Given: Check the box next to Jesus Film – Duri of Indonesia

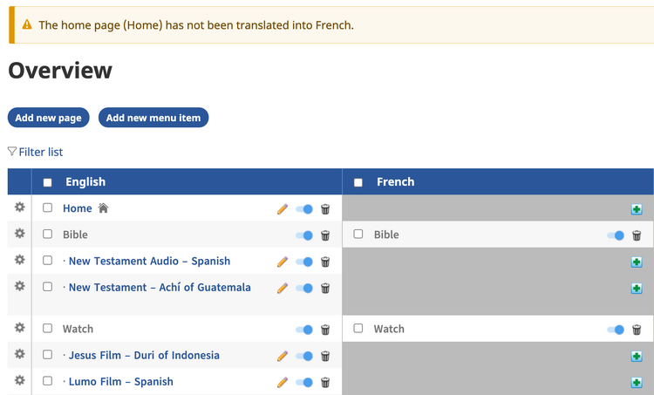Looking at the screenshot, I should click(48, 355).
